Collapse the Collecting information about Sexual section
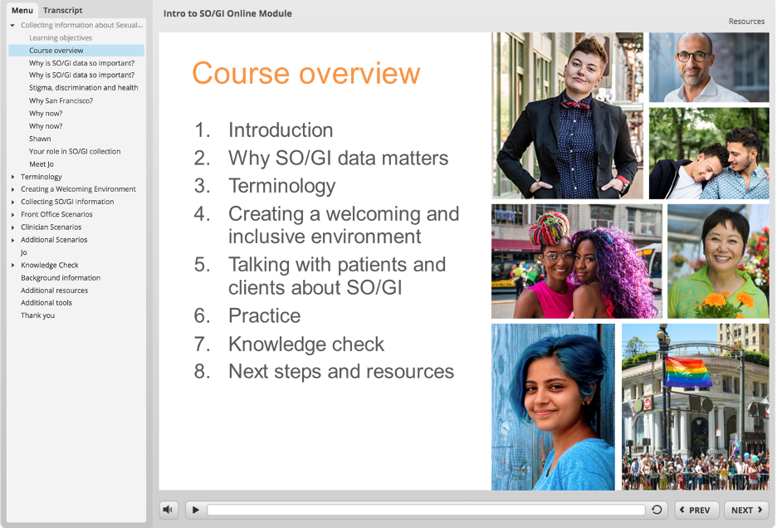 12,25
